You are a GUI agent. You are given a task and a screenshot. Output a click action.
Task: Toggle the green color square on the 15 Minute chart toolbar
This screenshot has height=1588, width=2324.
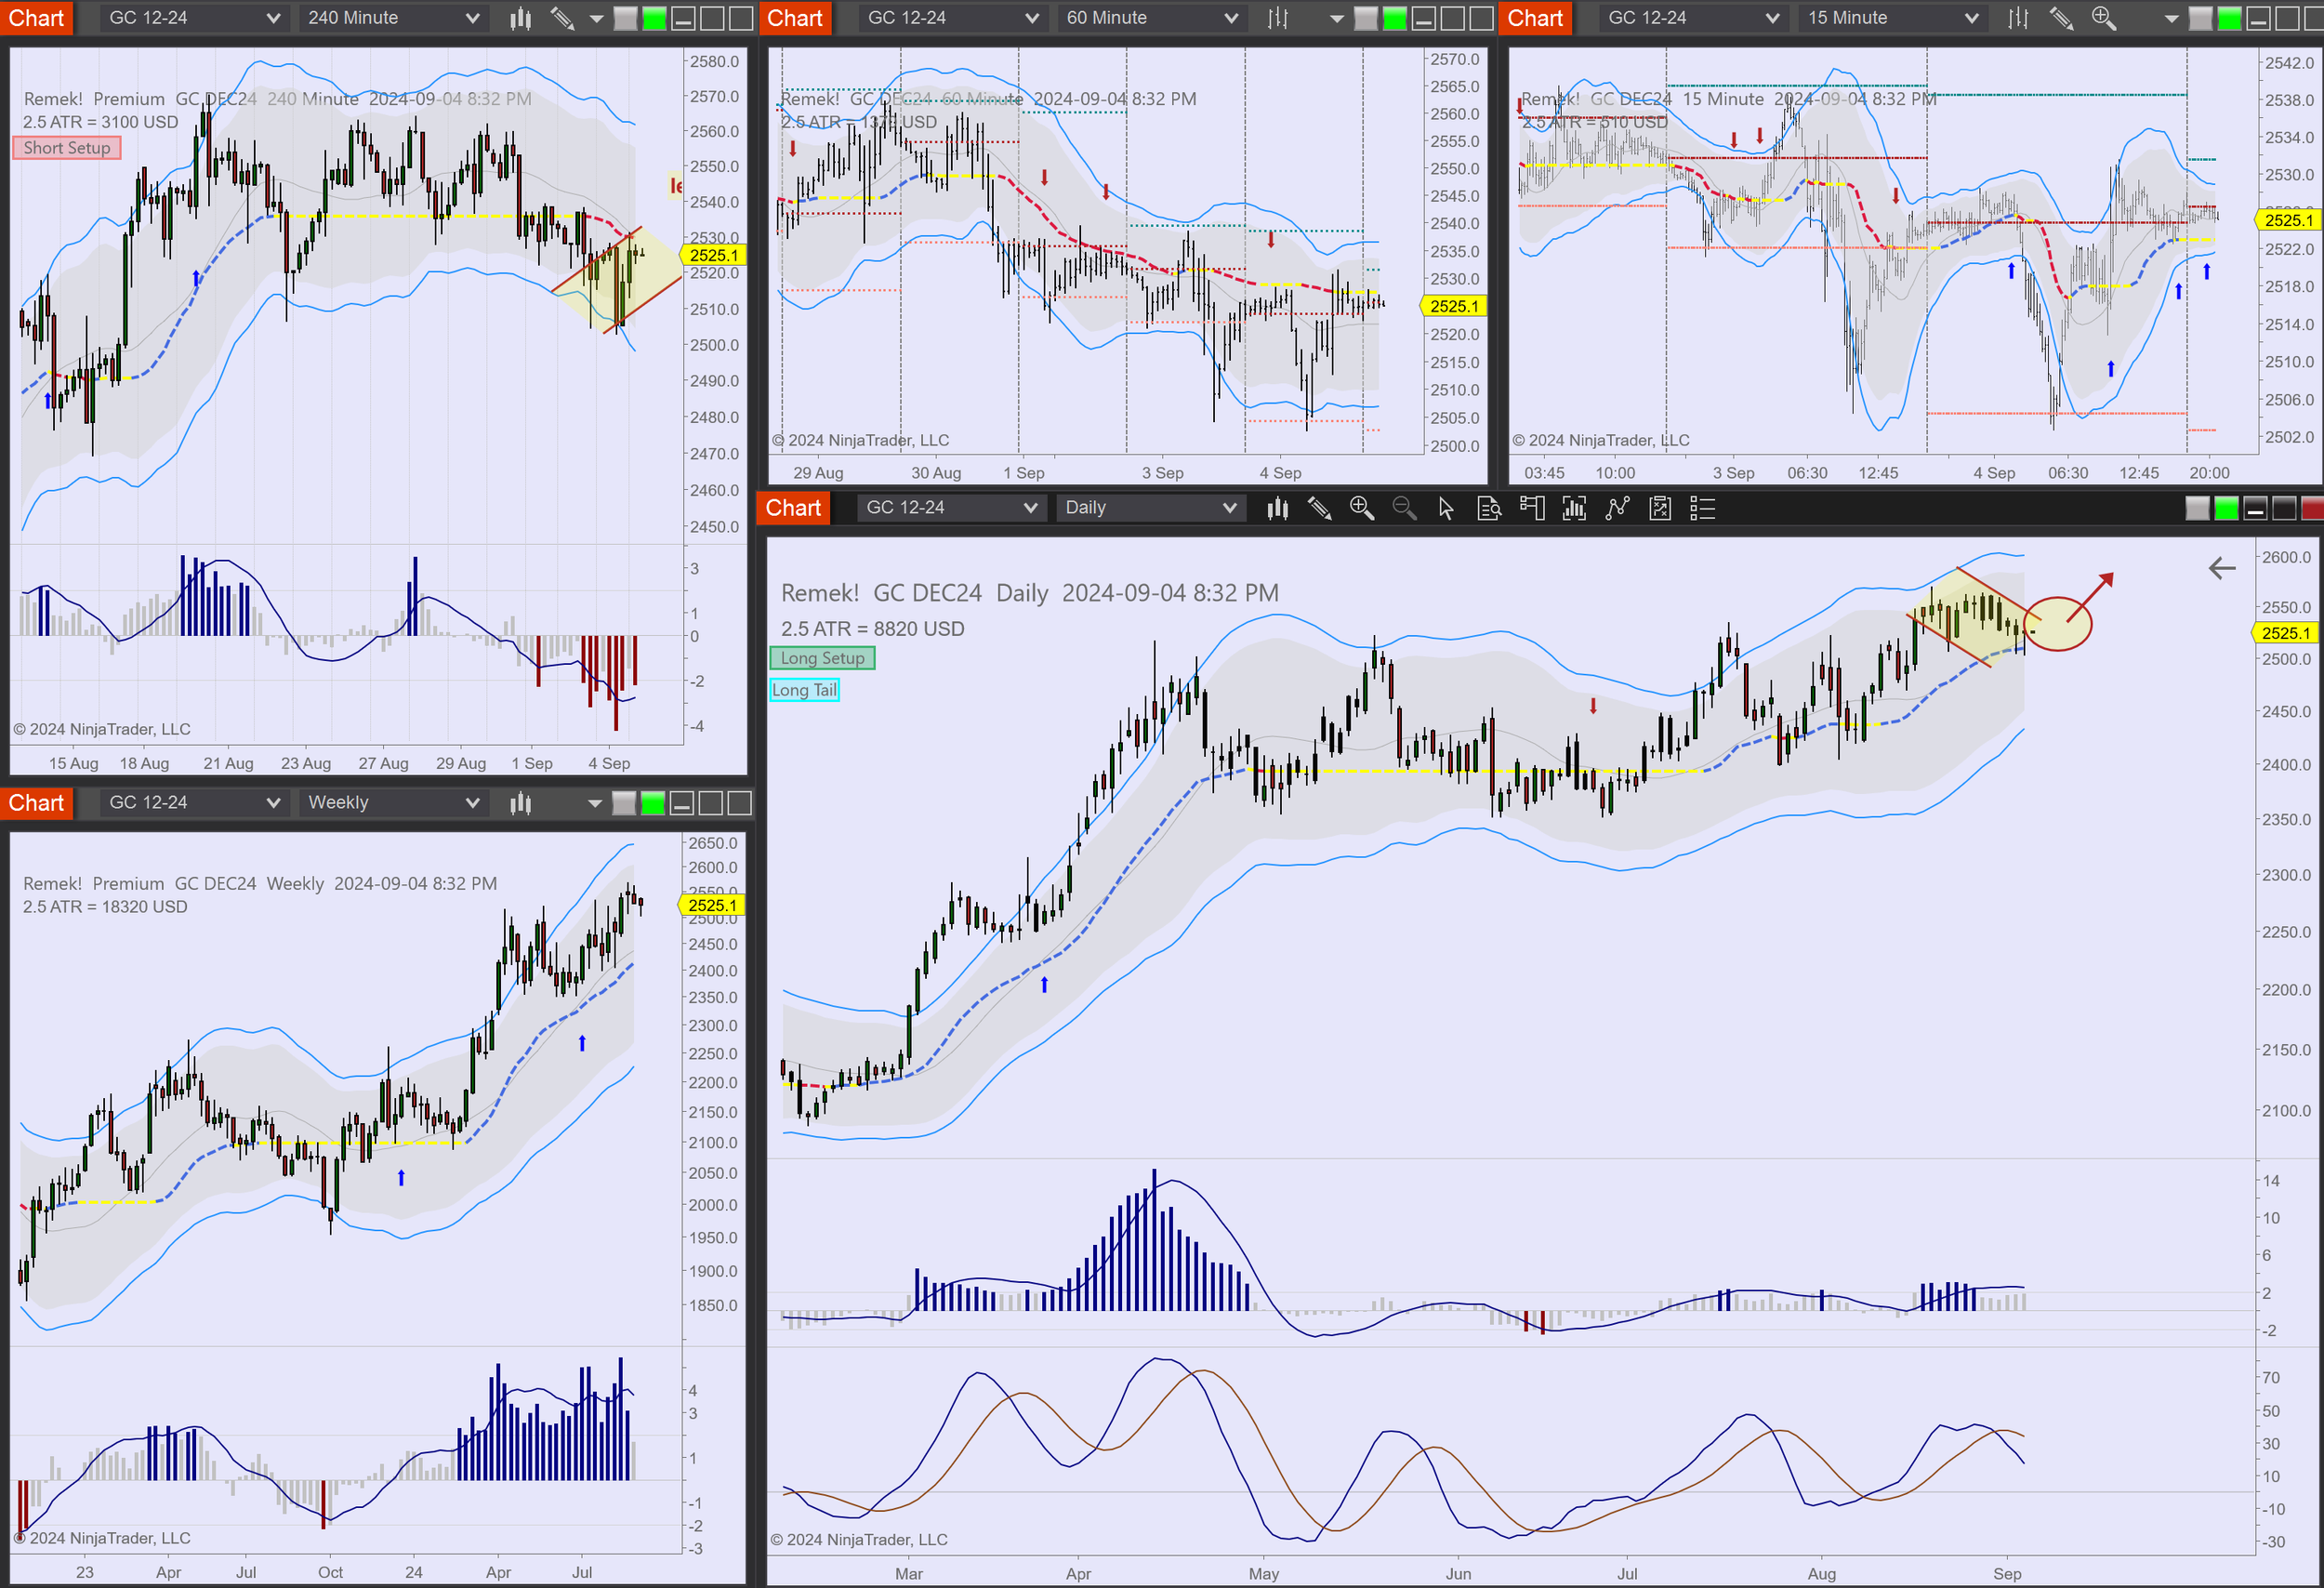coord(2230,18)
